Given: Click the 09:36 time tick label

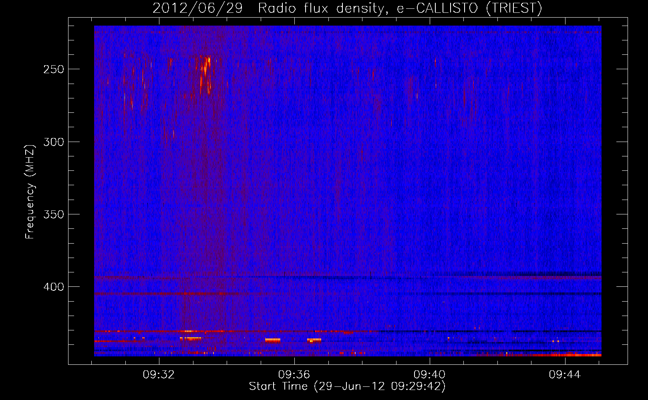Looking at the screenshot, I should [294, 374].
